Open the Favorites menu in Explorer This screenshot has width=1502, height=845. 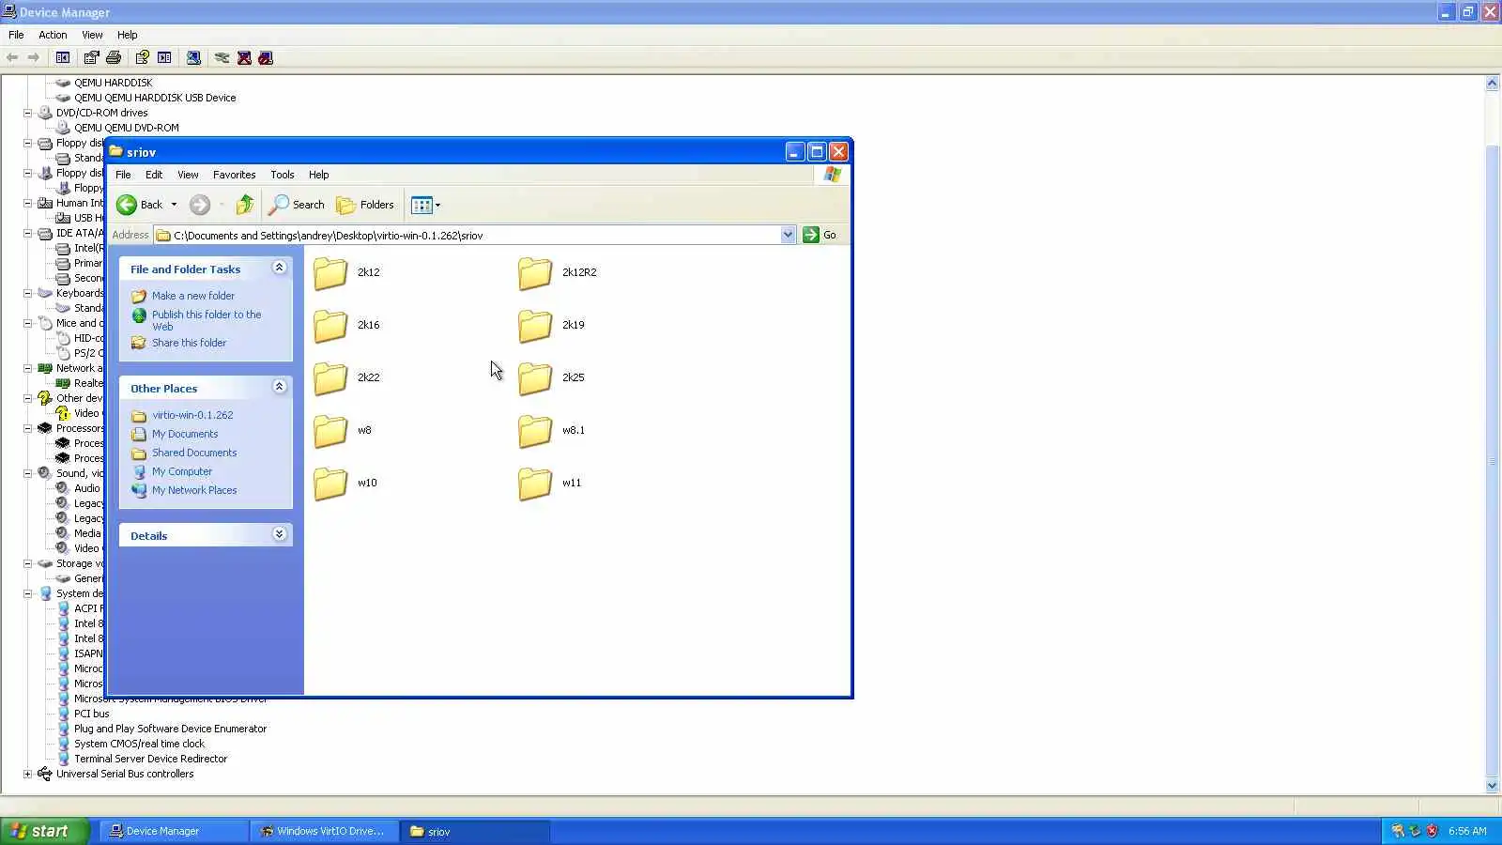tap(234, 175)
